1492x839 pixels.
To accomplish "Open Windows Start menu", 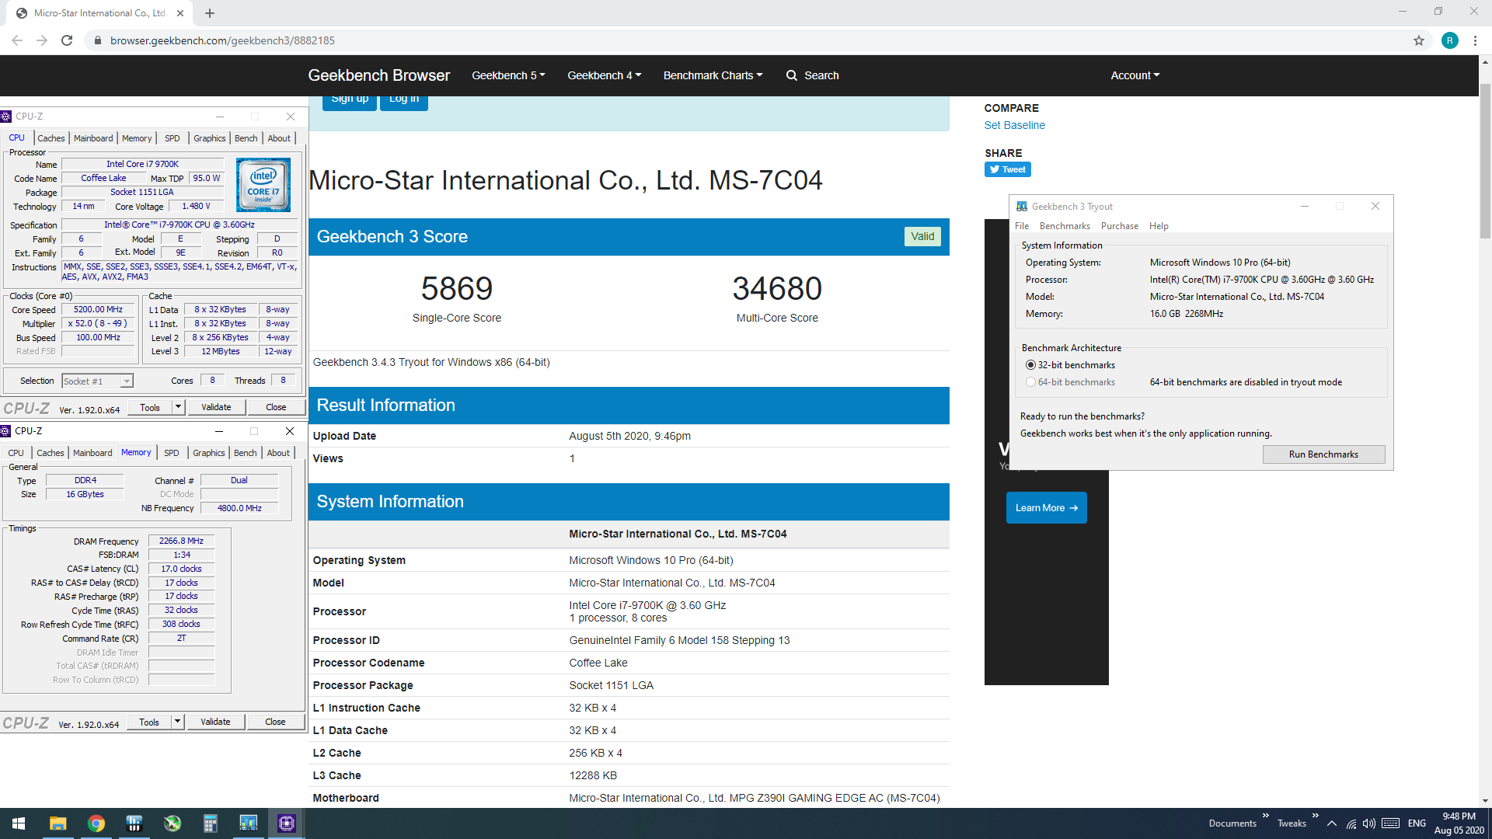I will click(x=19, y=823).
